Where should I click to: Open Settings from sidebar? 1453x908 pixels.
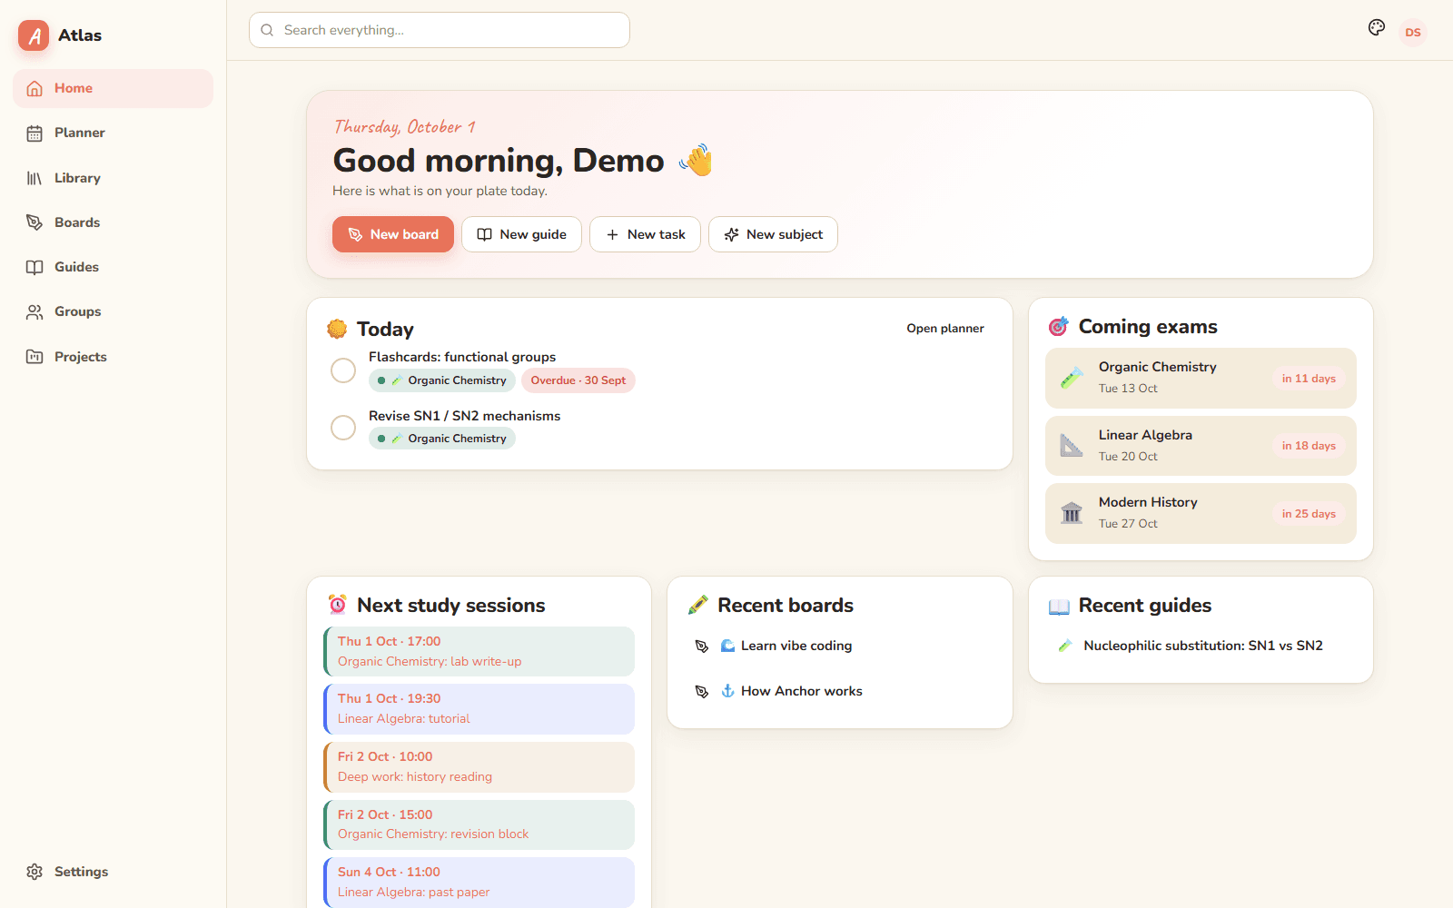click(113, 872)
